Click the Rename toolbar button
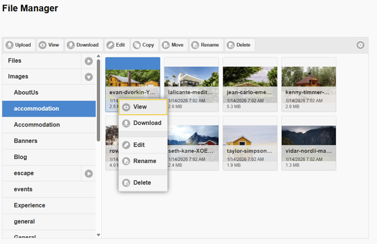The width and height of the screenshot is (377, 244). (x=207, y=45)
